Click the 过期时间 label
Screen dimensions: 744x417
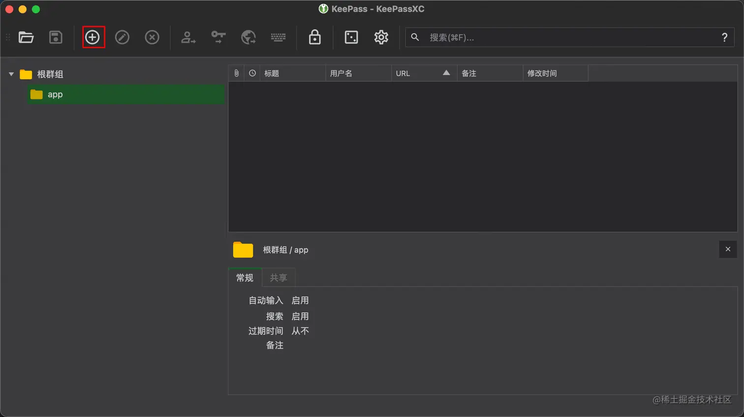[266, 331]
